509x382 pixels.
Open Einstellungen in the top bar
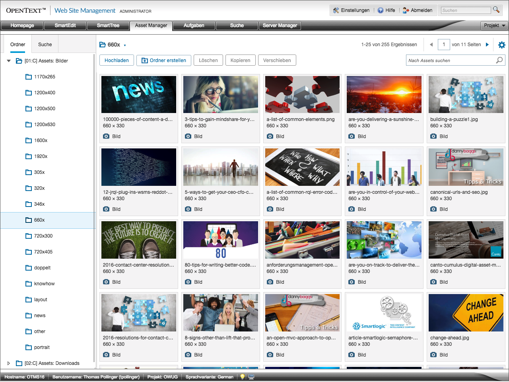tap(351, 10)
